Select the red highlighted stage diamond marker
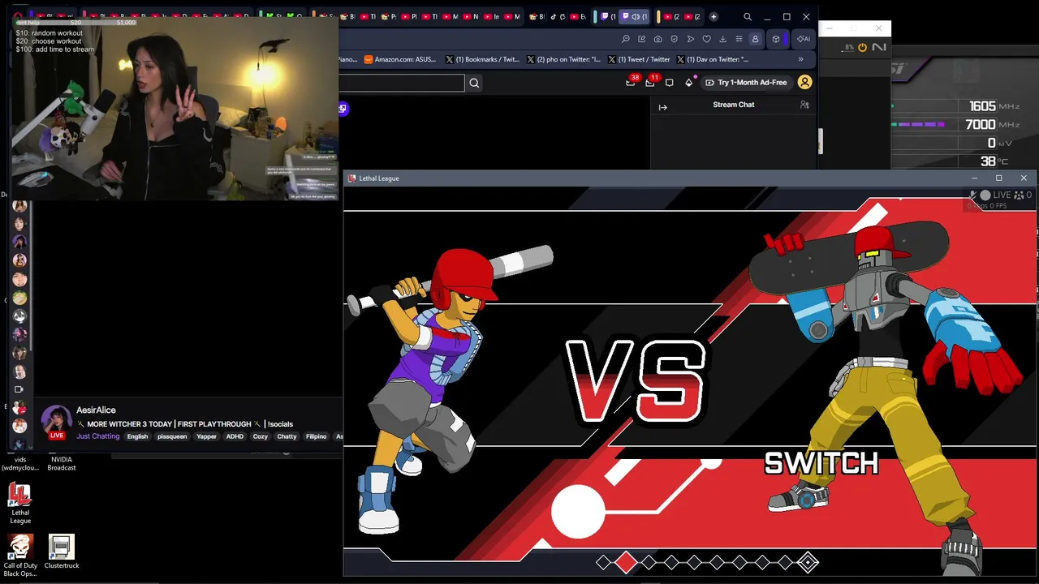1039x584 pixels. click(x=625, y=562)
